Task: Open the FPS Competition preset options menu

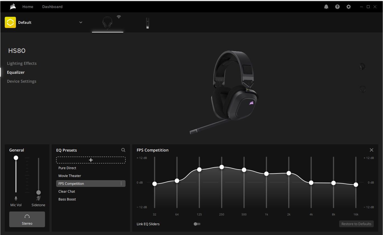Action: (121, 184)
